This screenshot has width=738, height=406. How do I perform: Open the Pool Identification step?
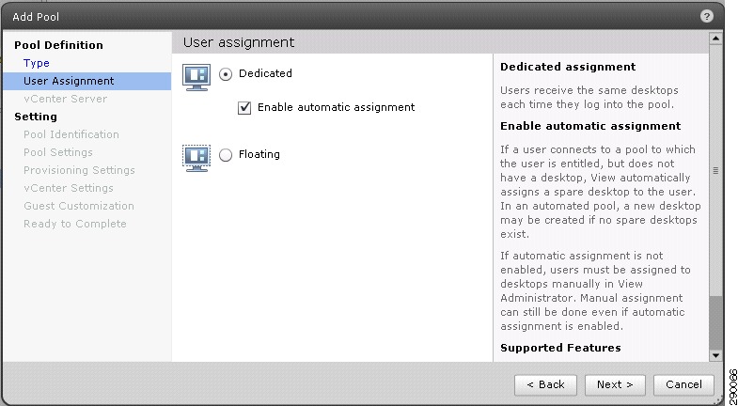[71, 134]
